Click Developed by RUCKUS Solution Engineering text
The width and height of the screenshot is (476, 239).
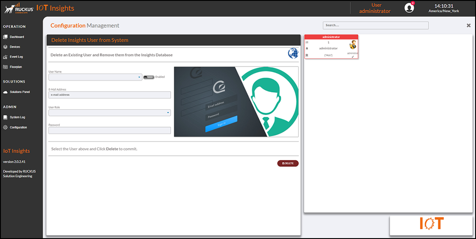pyautogui.click(x=19, y=174)
